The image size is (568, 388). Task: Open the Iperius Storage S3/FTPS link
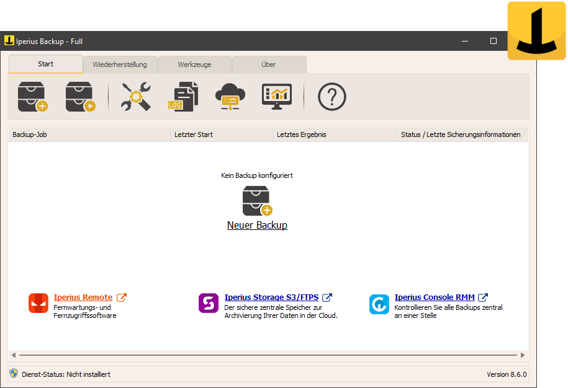[x=271, y=298]
